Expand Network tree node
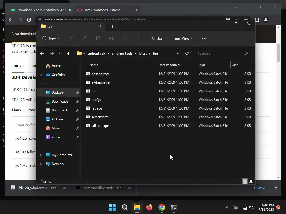Image resolution: width=286 pixels, height=214 pixels. point(41,164)
